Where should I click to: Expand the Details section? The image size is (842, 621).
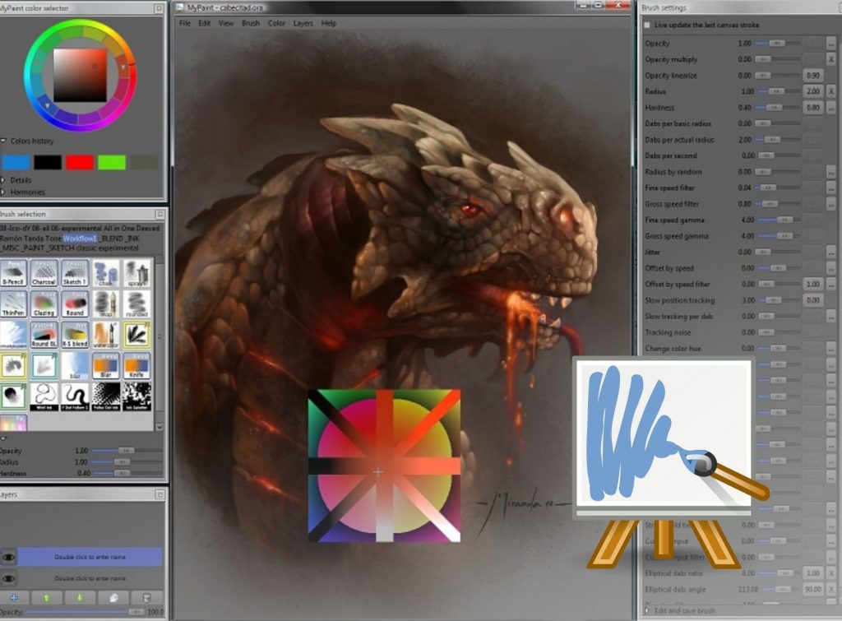pyautogui.click(x=4, y=179)
